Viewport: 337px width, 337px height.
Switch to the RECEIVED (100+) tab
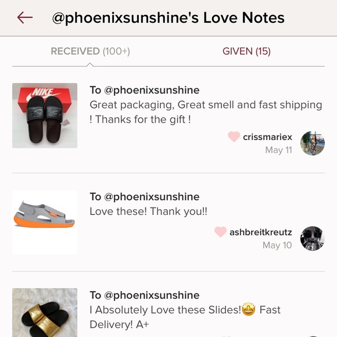90,51
